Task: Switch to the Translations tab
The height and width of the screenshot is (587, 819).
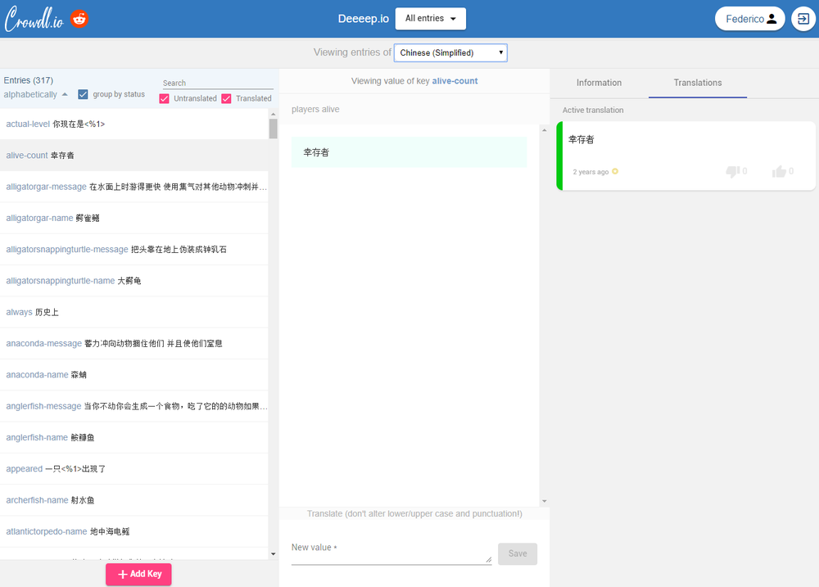Action: click(x=697, y=83)
